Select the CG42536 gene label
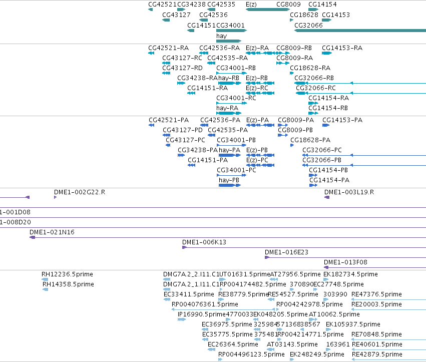This screenshot has height=362, width=426. pyautogui.click(x=213, y=15)
